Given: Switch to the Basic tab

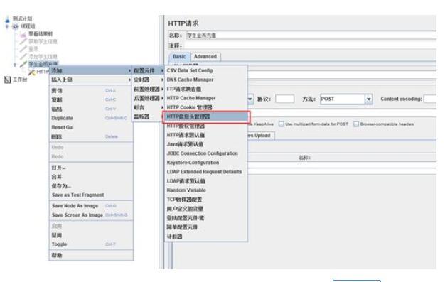Looking at the screenshot, I should [179, 56].
